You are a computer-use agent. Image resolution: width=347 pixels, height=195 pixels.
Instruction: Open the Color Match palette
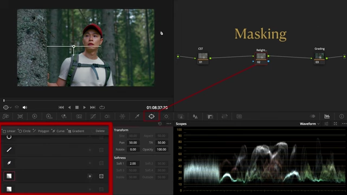coord(20,116)
